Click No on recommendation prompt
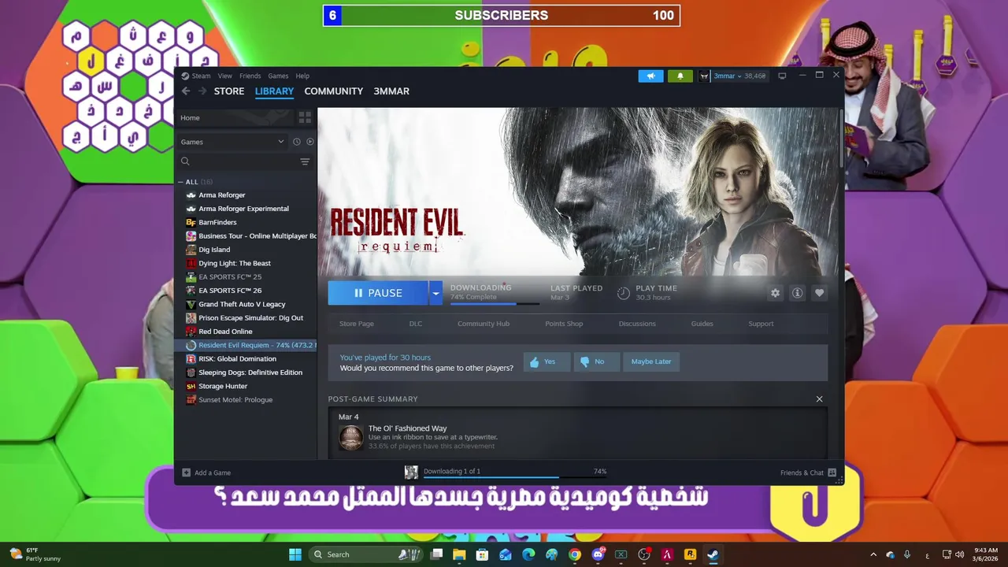This screenshot has height=567, width=1008. tap(595, 361)
